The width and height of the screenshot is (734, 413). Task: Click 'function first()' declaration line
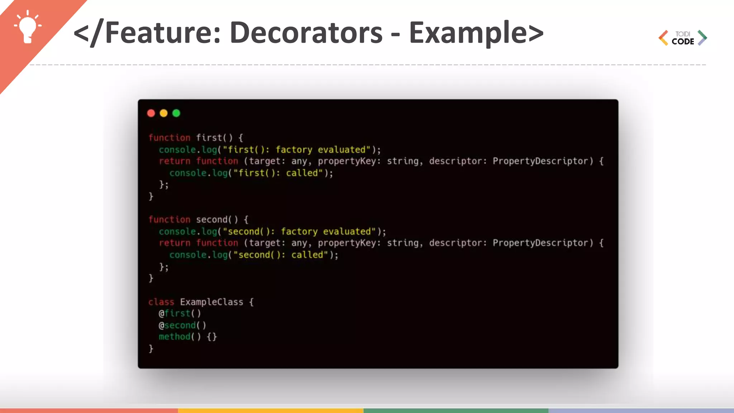pyautogui.click(x=196, y=138)
